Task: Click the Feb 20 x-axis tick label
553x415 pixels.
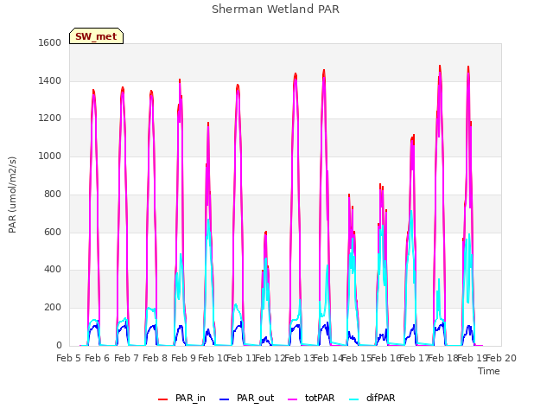Action: pos(501,358)
